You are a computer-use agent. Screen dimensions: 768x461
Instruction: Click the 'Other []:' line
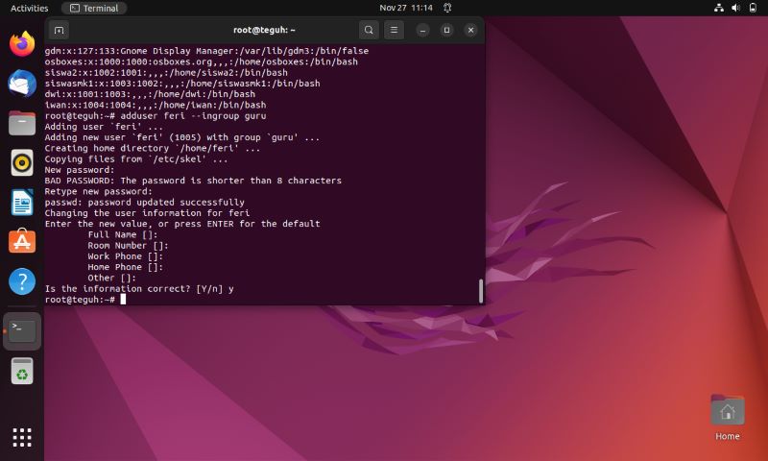(x=112, y=278)
